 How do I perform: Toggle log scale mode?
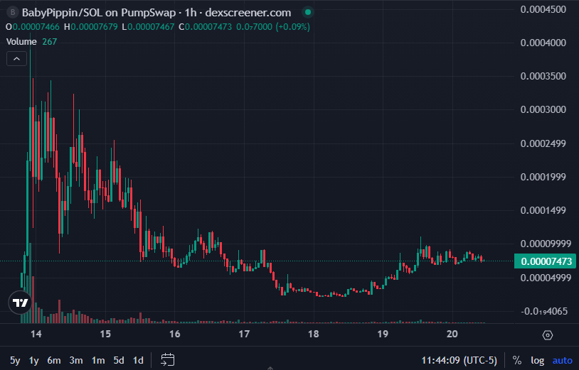(537, 360)
